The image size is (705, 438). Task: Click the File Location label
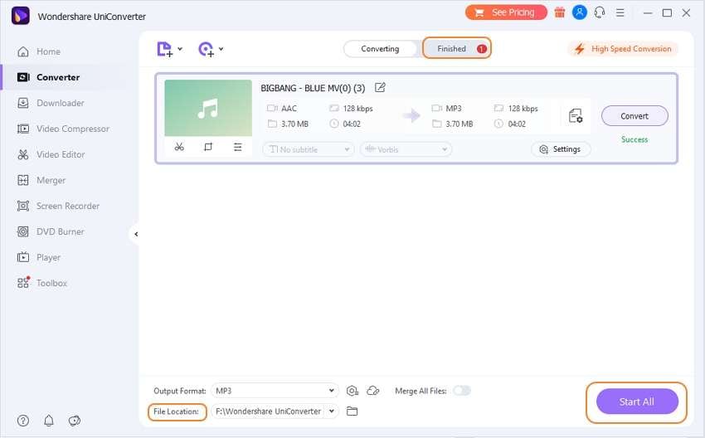(x=176, y=411)
